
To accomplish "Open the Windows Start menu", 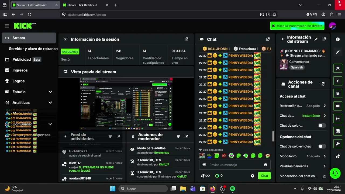I will [x=113, y=189].
